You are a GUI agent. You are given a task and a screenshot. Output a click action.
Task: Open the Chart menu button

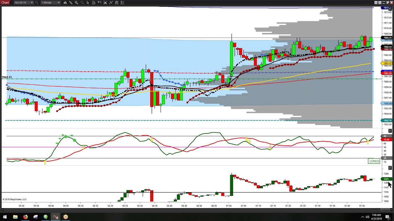(x=5, y=2)
